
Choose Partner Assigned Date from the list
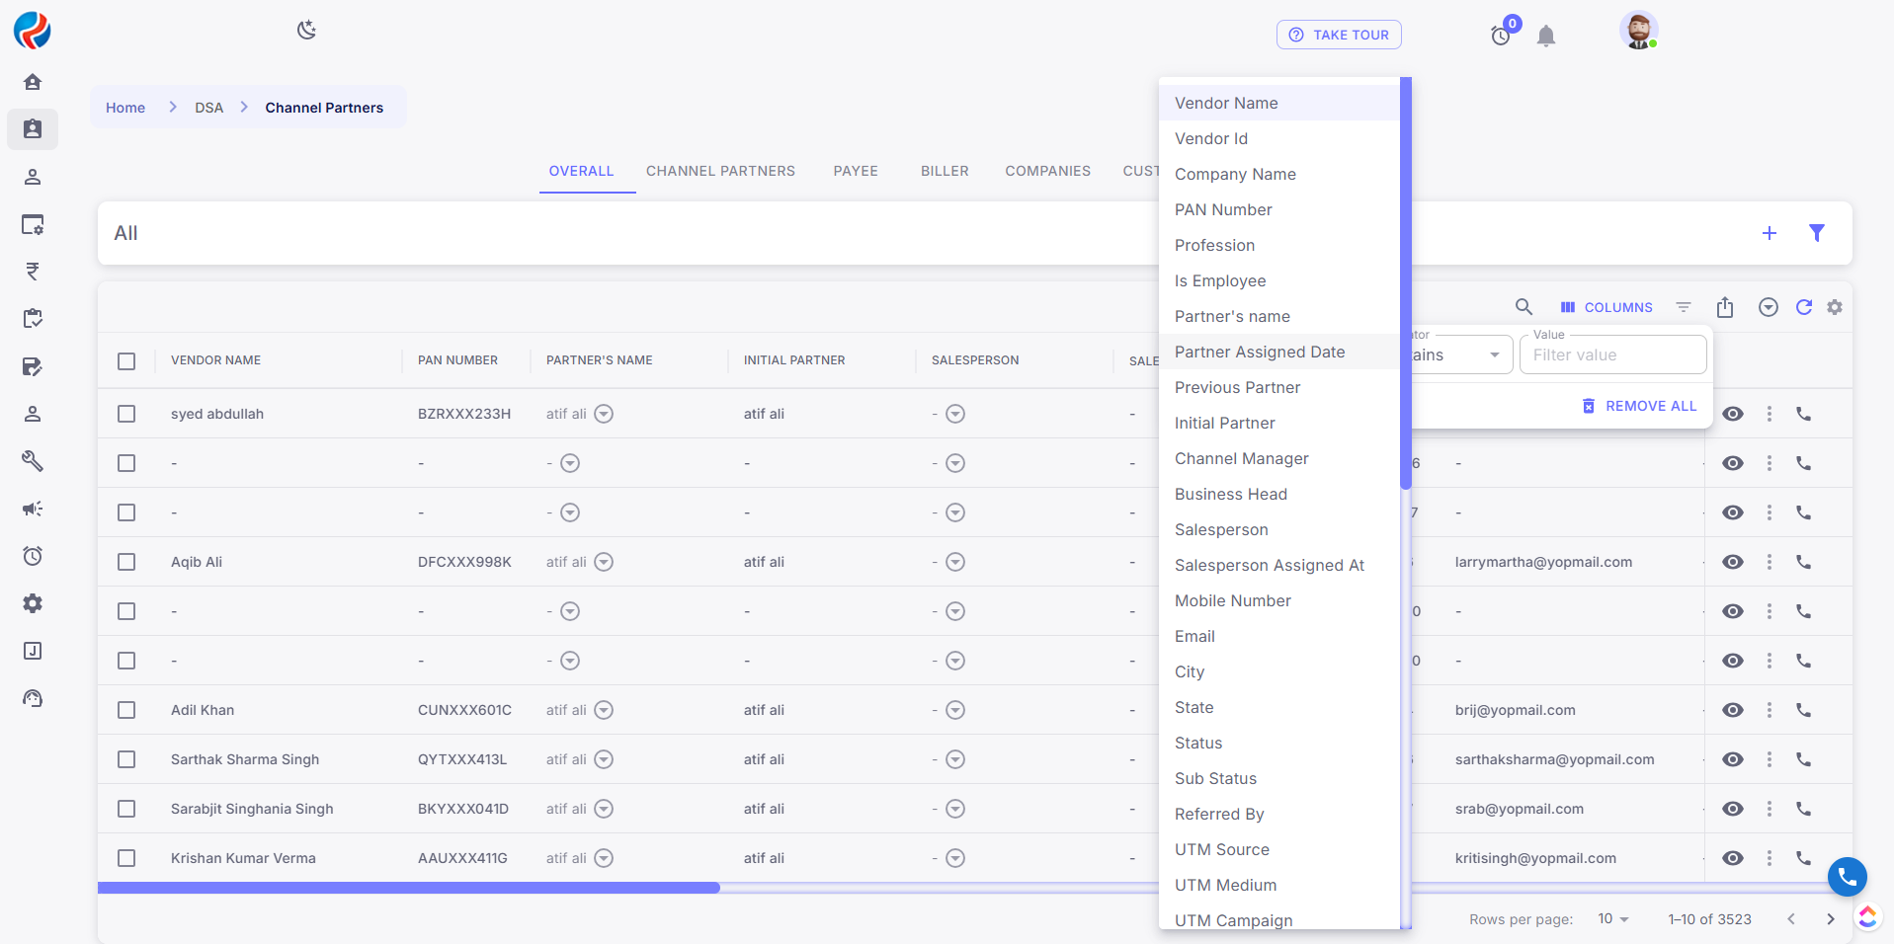(1259, 353)
